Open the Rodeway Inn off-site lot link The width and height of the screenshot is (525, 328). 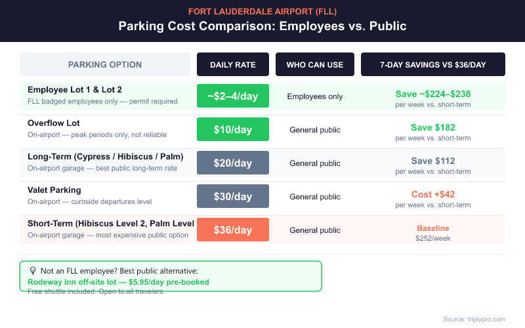[118, 282]
